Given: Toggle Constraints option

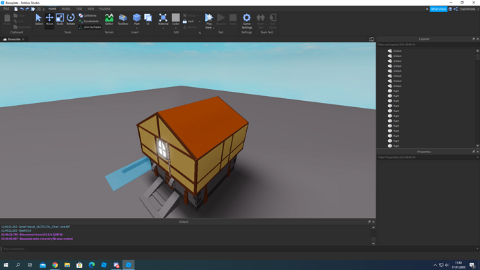Looking at the screenshot, I should pyautogui.click(x=89, y=21).
